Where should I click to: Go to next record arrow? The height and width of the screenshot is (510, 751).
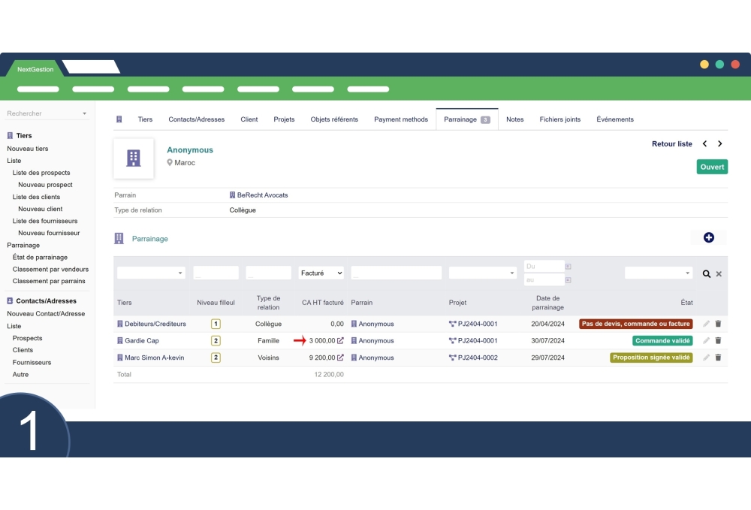720,144
